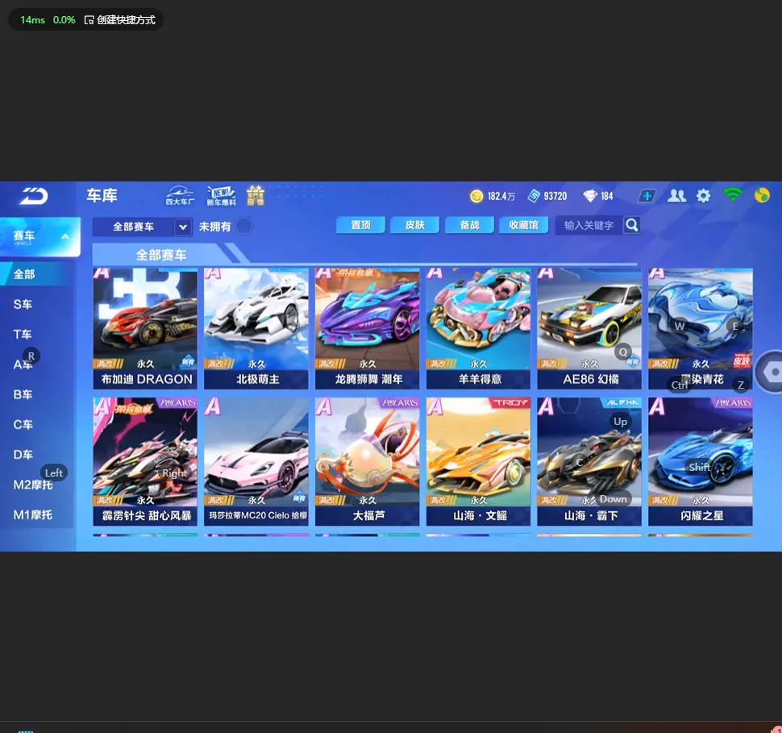The image size is (782, 733).
Task: Select the 布加迪 DRAGON car card
Action: [145, 328]
